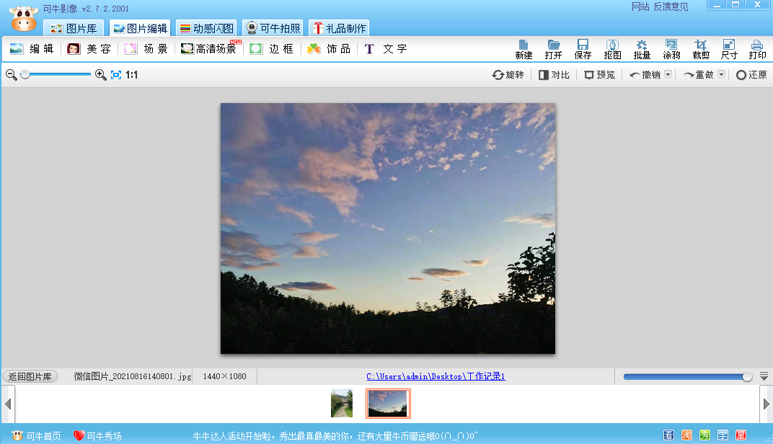Image resolution: width=773 pixels, height=444 pixels.
Task: Open the 美容 beautify category
Action: click(88, 49)
